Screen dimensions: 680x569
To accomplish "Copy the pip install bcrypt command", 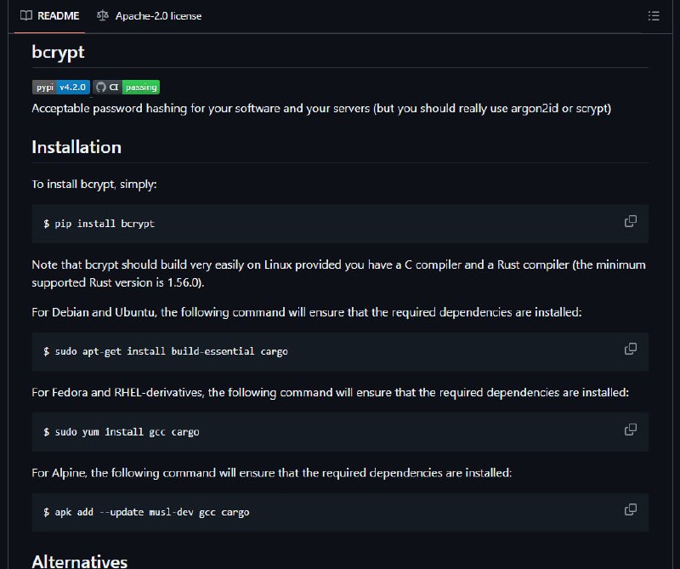I will (x=630, y=221).
